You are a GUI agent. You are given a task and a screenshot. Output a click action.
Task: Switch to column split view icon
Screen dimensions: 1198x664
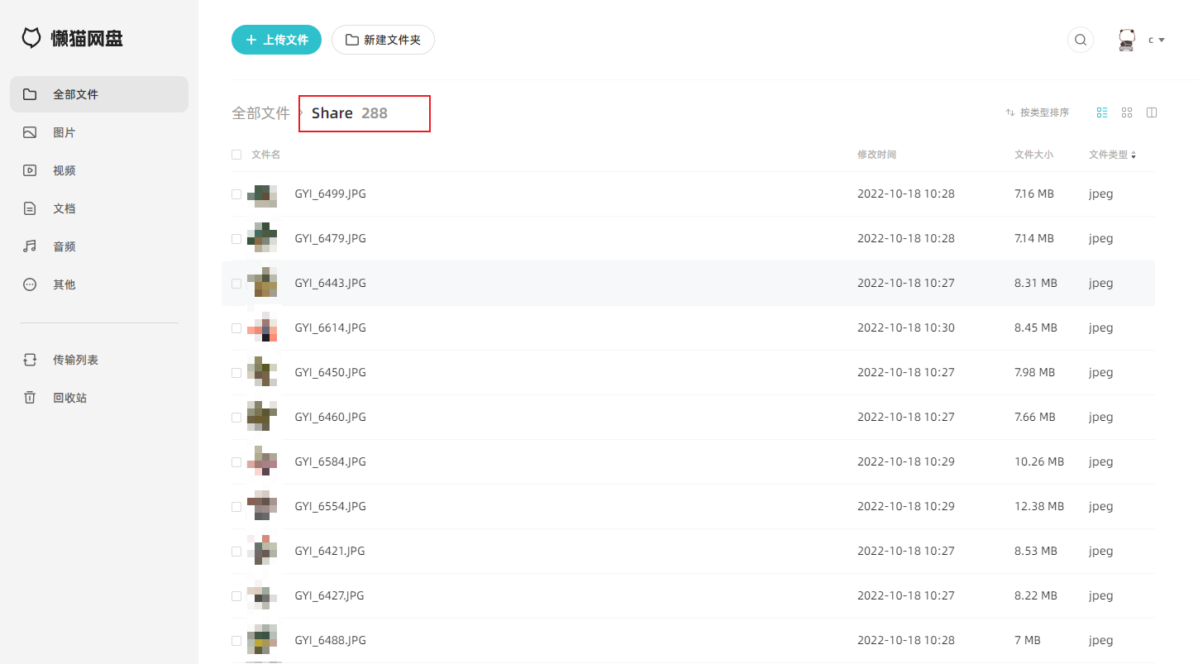coord(1152,112)
